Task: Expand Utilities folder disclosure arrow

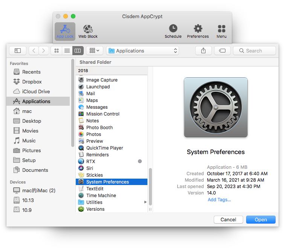Action: [145, 202]
